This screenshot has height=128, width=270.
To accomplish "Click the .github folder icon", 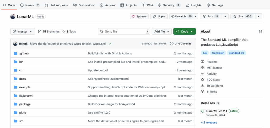I will 16,53.
